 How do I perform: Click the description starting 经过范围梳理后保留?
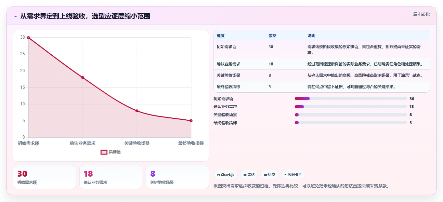[365, 64]
